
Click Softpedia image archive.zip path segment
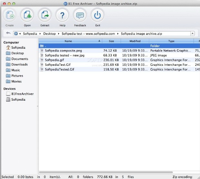[142, 34]
